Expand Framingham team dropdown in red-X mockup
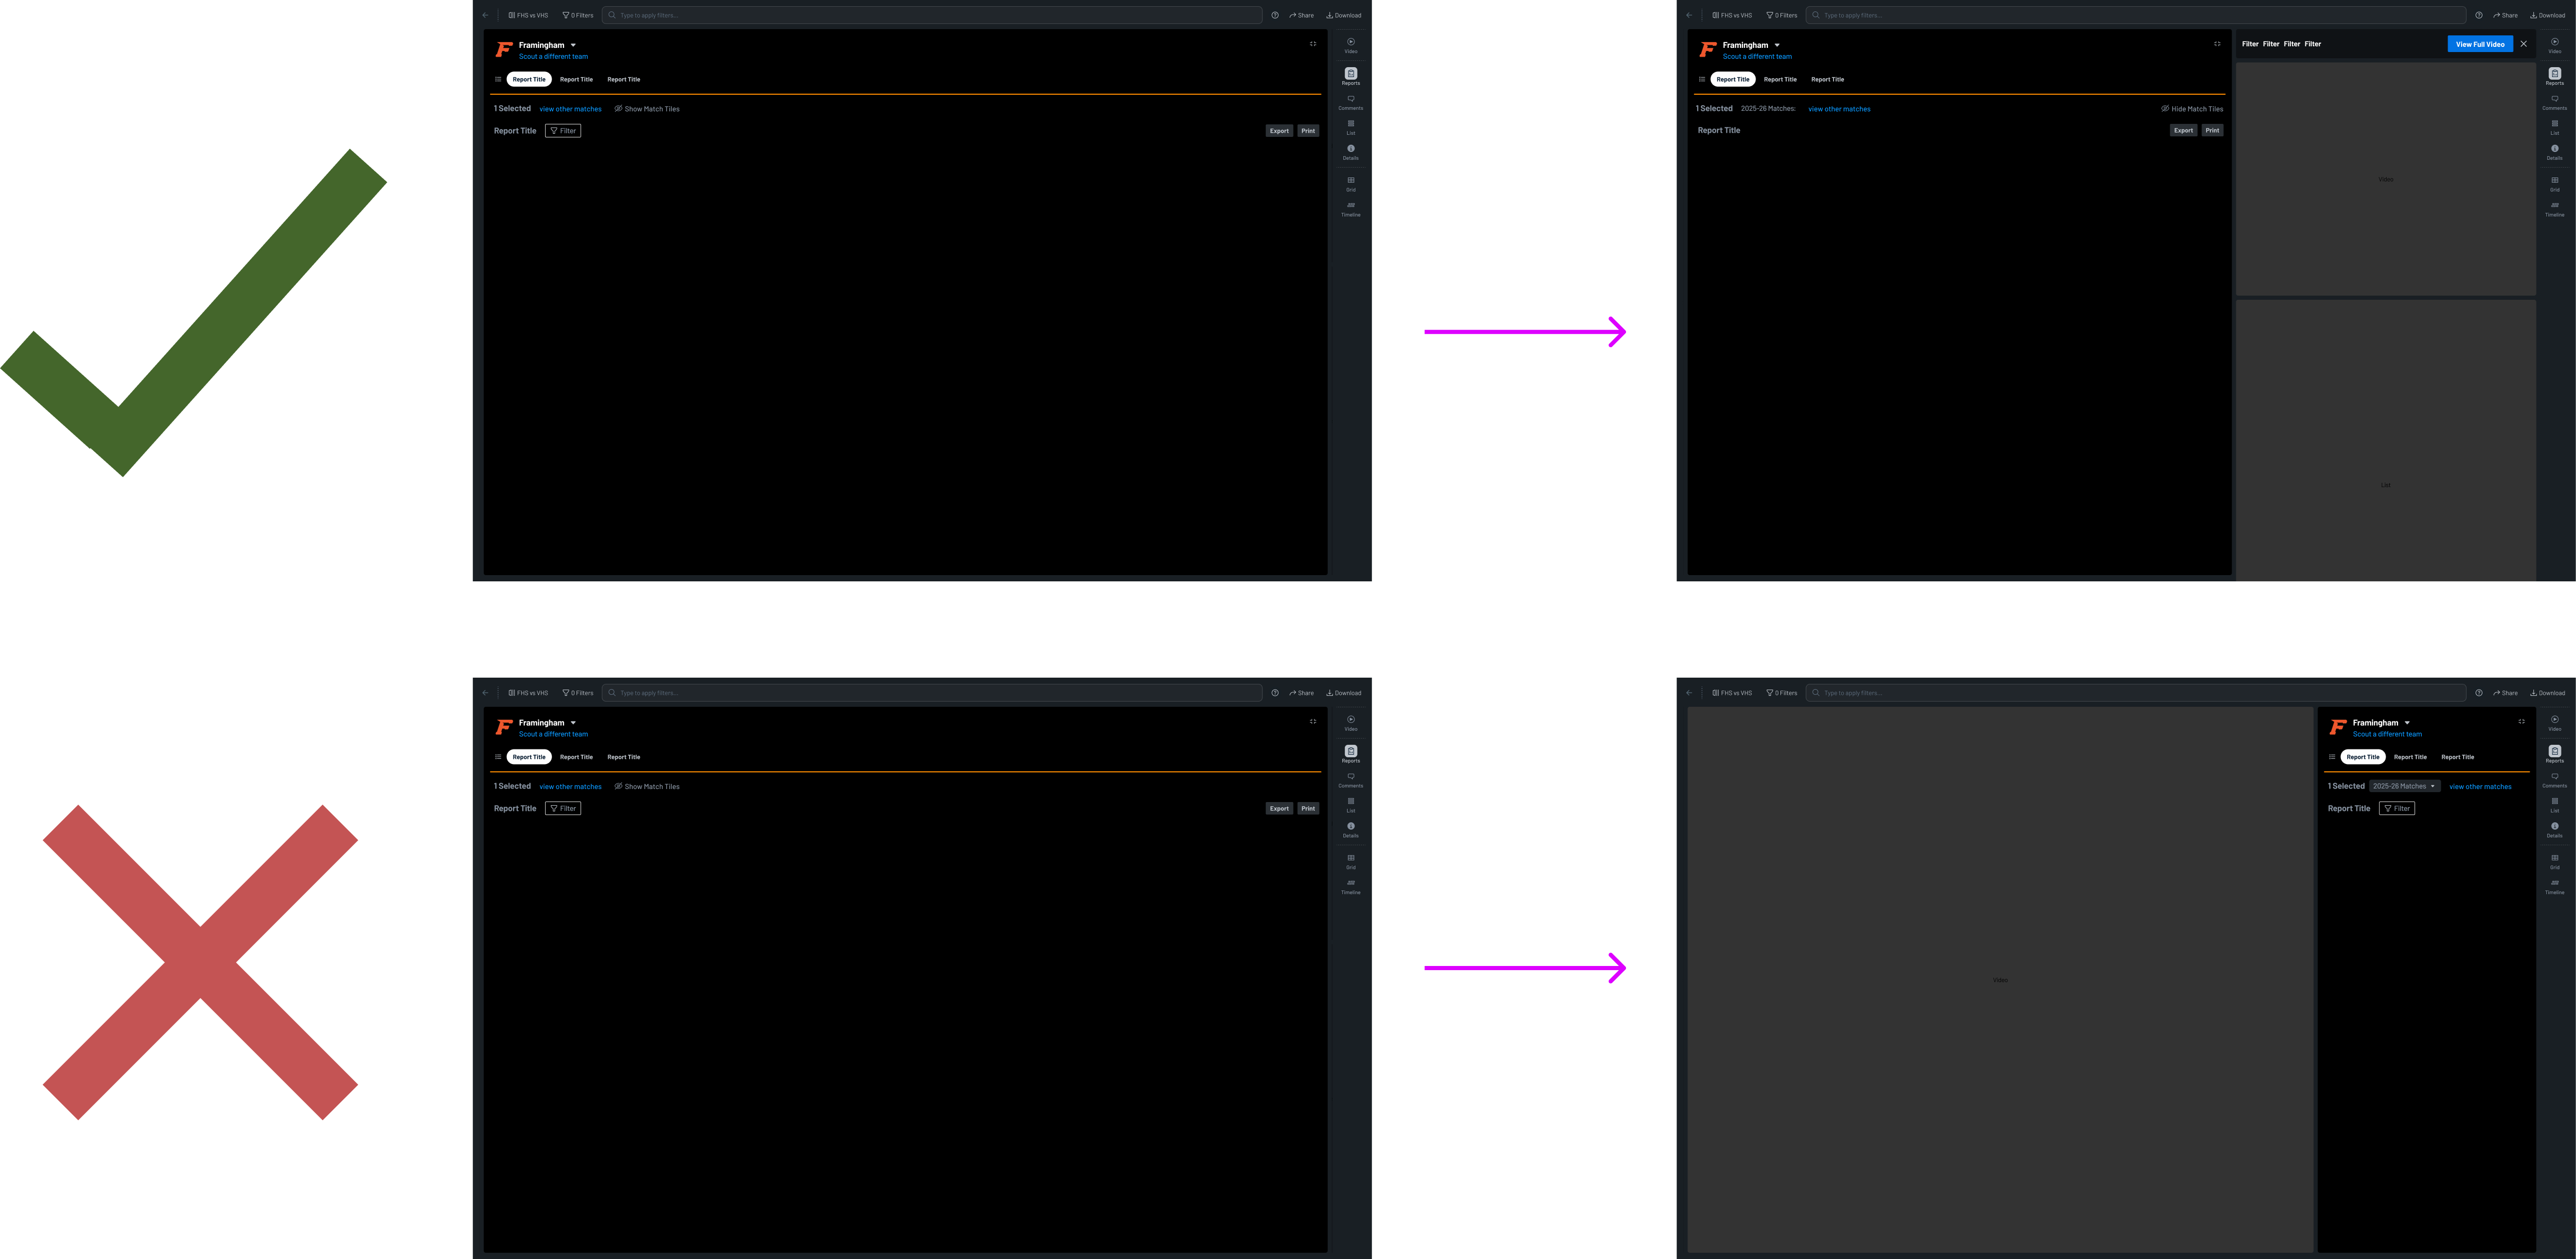The image size is (2576, 1259). click(x=573, y=723)
